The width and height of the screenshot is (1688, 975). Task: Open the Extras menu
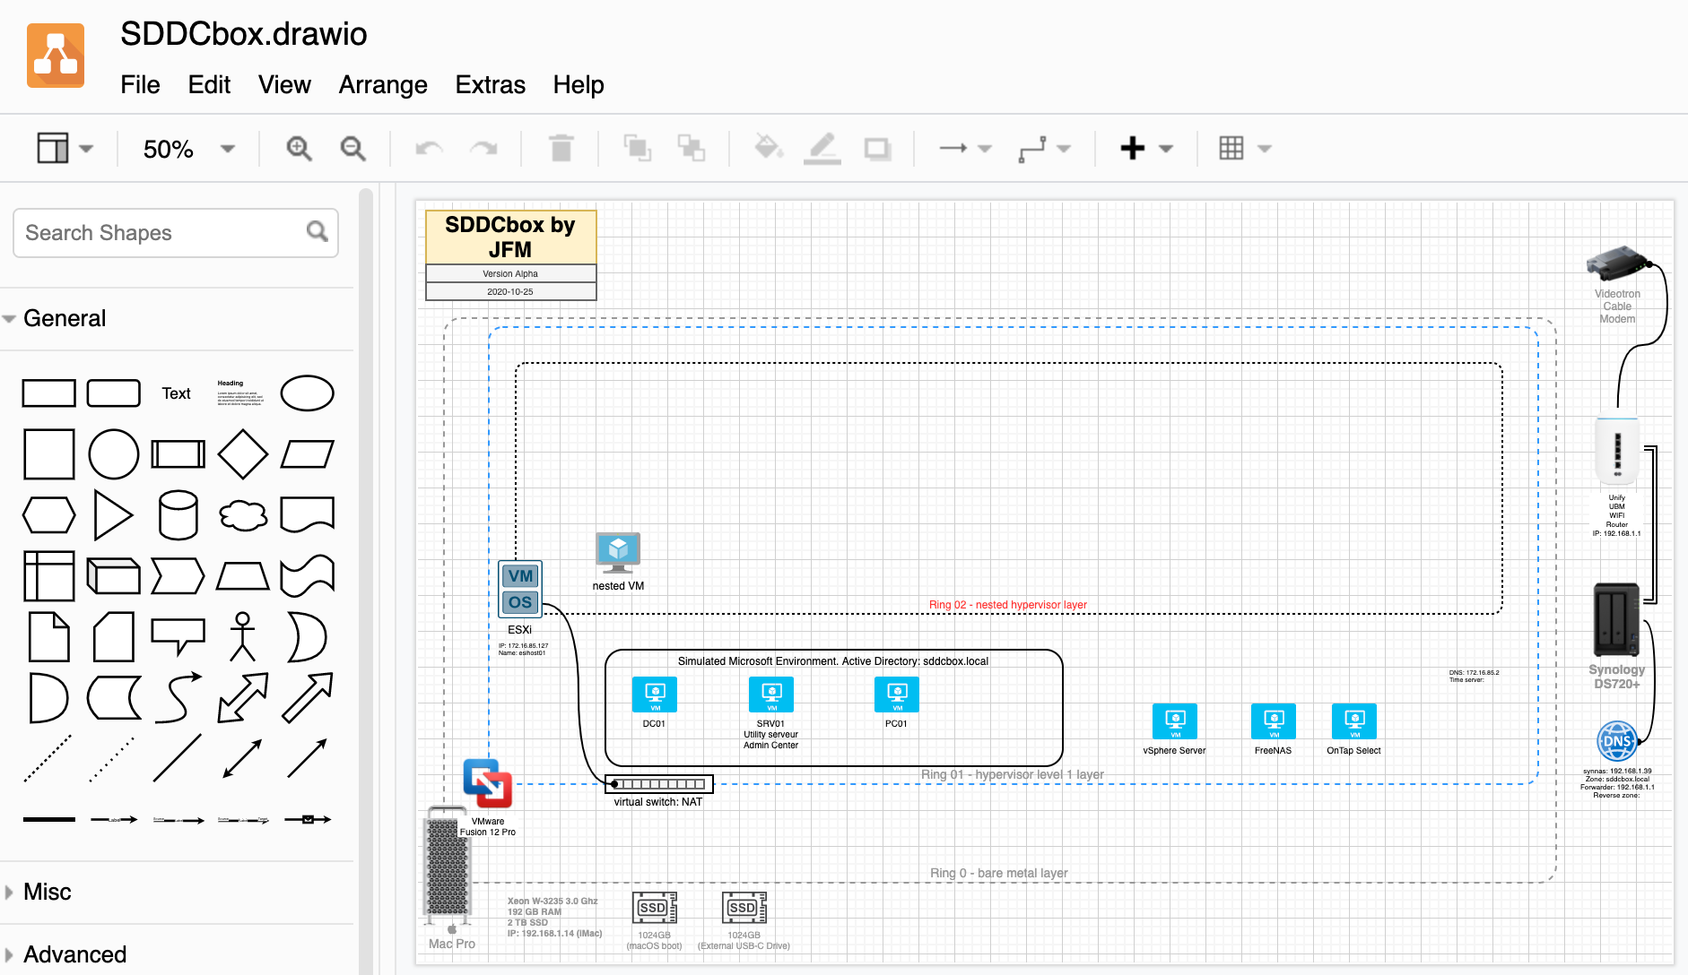pyautogui.click(x=490, y=84)
